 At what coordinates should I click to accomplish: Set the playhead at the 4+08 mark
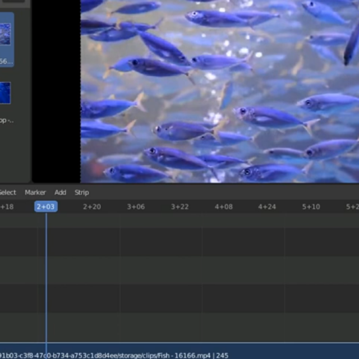click(x=223, y=207)
